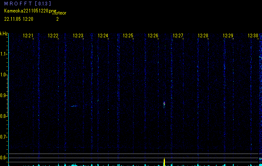Screen dimensions: 262x166
Task: Click the MROFFT [0.1.3] title text
Action: (x=27, y=3)
